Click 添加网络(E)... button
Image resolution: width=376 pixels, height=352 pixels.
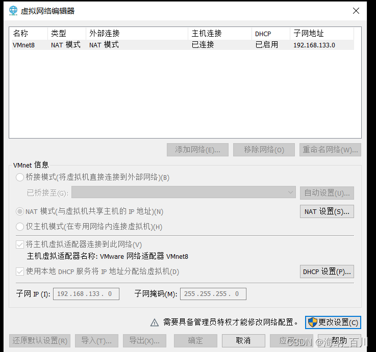(x=197, y=150)
